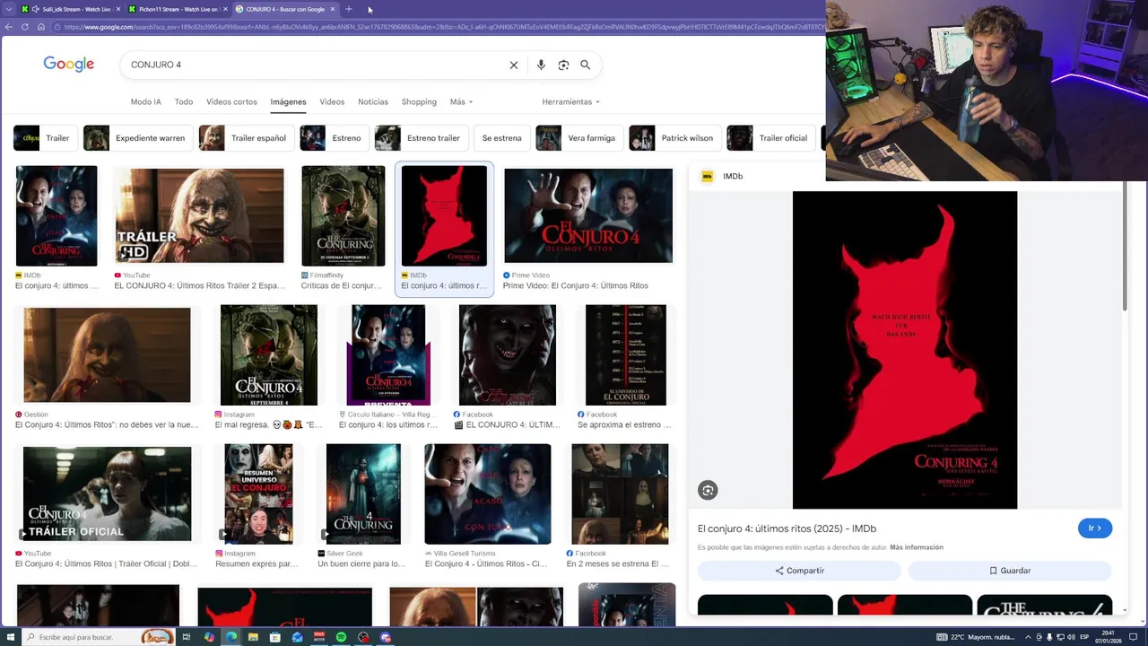The width and height of the screenshot is (1148, 646).
Task: Open the Shopping results tab
Action: (419, 101)
